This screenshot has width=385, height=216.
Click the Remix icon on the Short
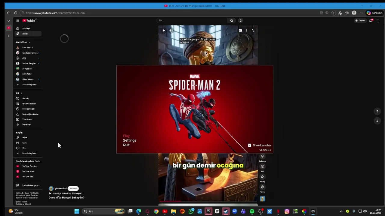[263, 187]
